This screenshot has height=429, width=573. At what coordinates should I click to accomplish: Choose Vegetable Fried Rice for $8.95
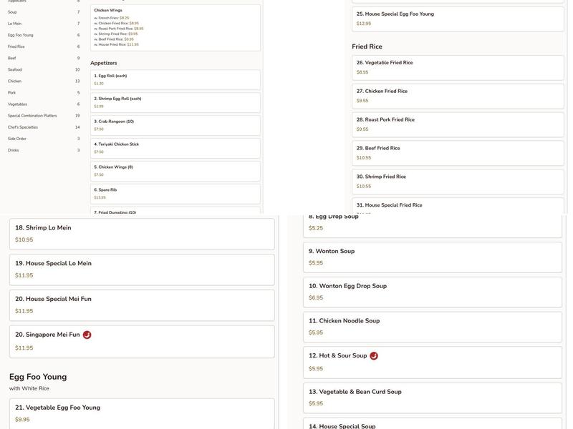click(457, 67)
